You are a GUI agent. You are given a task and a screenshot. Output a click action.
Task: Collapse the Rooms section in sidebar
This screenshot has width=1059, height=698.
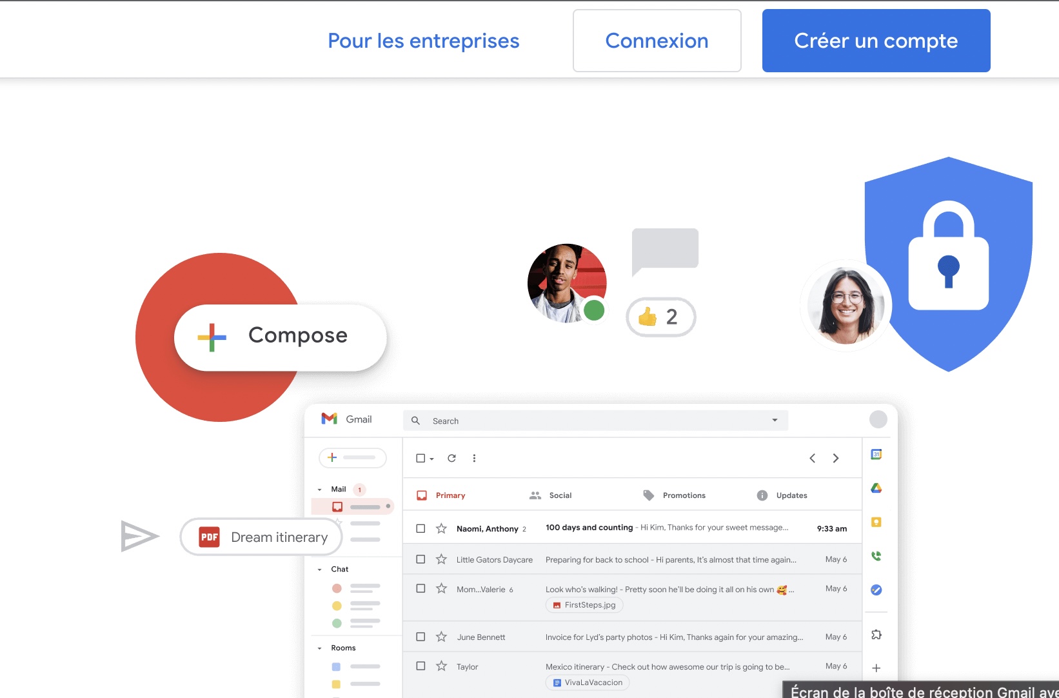pos(319,648)
